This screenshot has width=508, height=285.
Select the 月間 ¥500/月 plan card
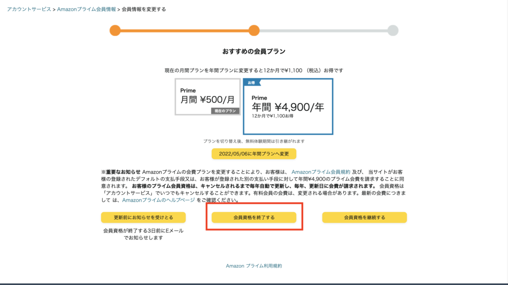point(208,96)
